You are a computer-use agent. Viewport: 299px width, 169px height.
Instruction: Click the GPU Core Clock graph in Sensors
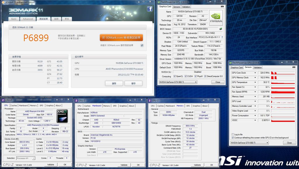pyautogui.click(x=283, y=73)
